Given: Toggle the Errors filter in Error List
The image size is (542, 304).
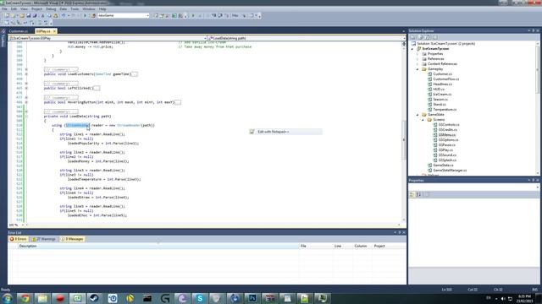Looking at the screenshot, I should (x=19, y=239).
